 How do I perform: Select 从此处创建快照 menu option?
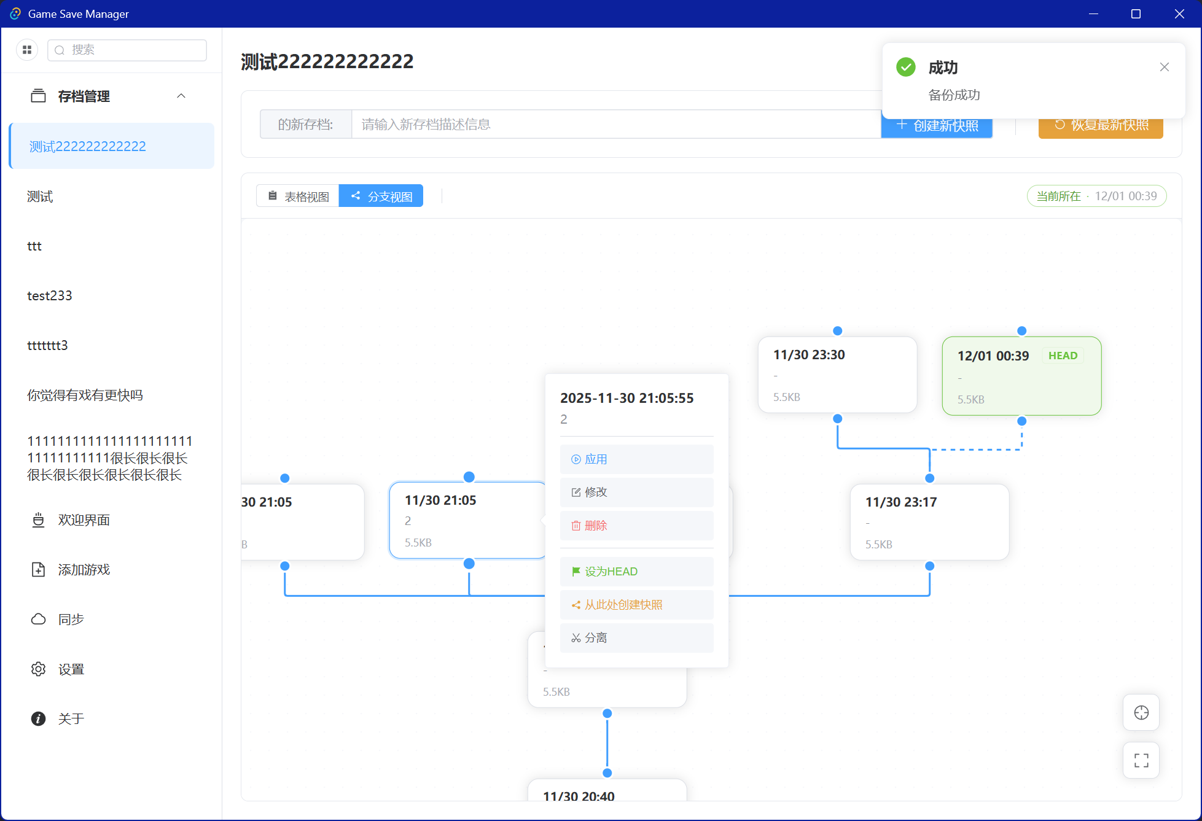click(x=636, y=604)
